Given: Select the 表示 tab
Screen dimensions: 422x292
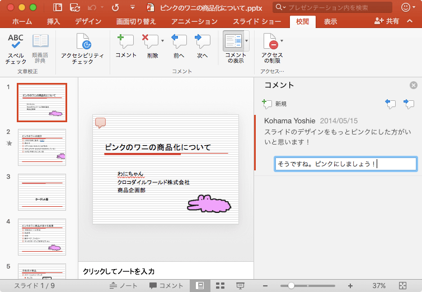Looking at the screenshot, I should coord(330,21).
